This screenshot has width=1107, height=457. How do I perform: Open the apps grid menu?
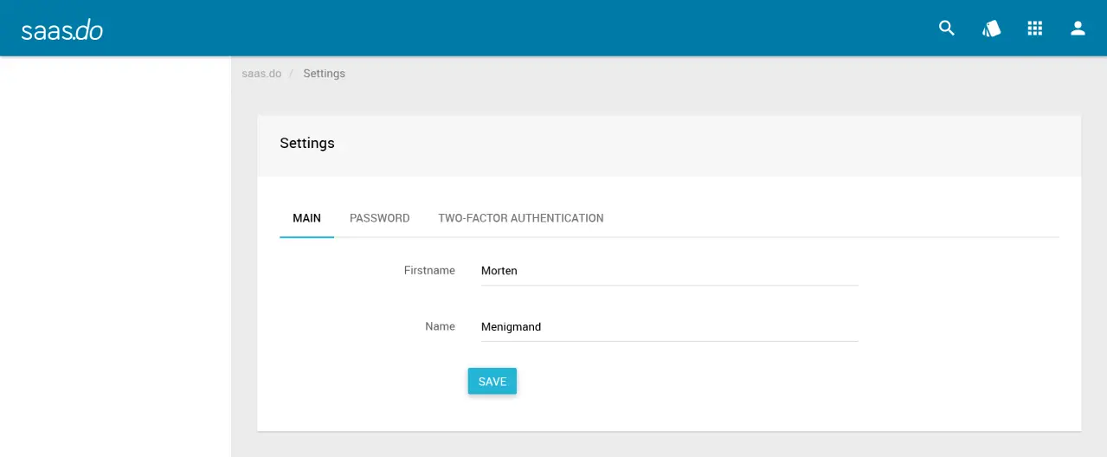pos(1034,28)
